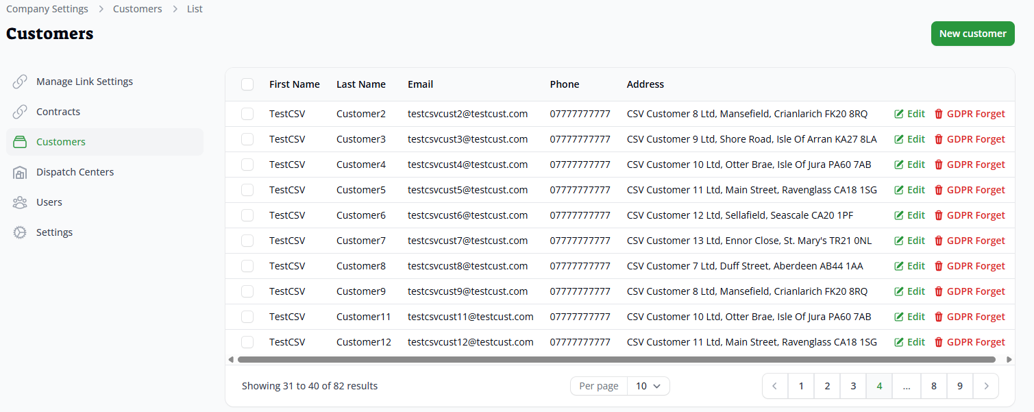
Task: Click the trash icon for Customer5 row
Action: pyautogui.click(x=939, y=190)
